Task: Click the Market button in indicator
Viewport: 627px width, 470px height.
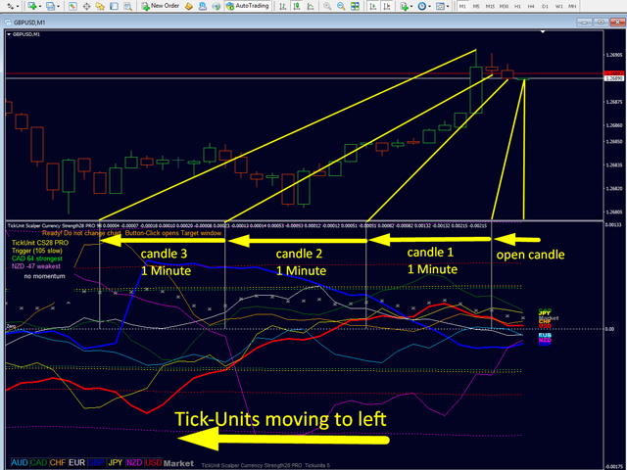Action: click(178, 463)
